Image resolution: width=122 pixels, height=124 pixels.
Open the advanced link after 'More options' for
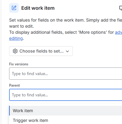118,32
